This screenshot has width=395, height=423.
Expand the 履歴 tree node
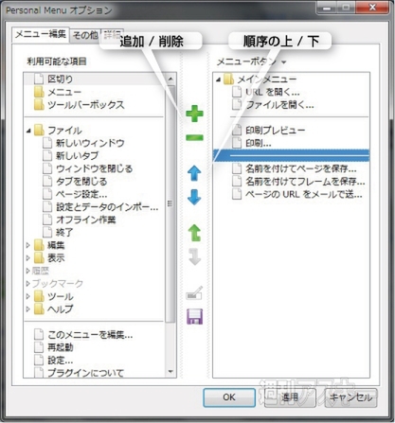pyautogui.click(x=28, y=271)
